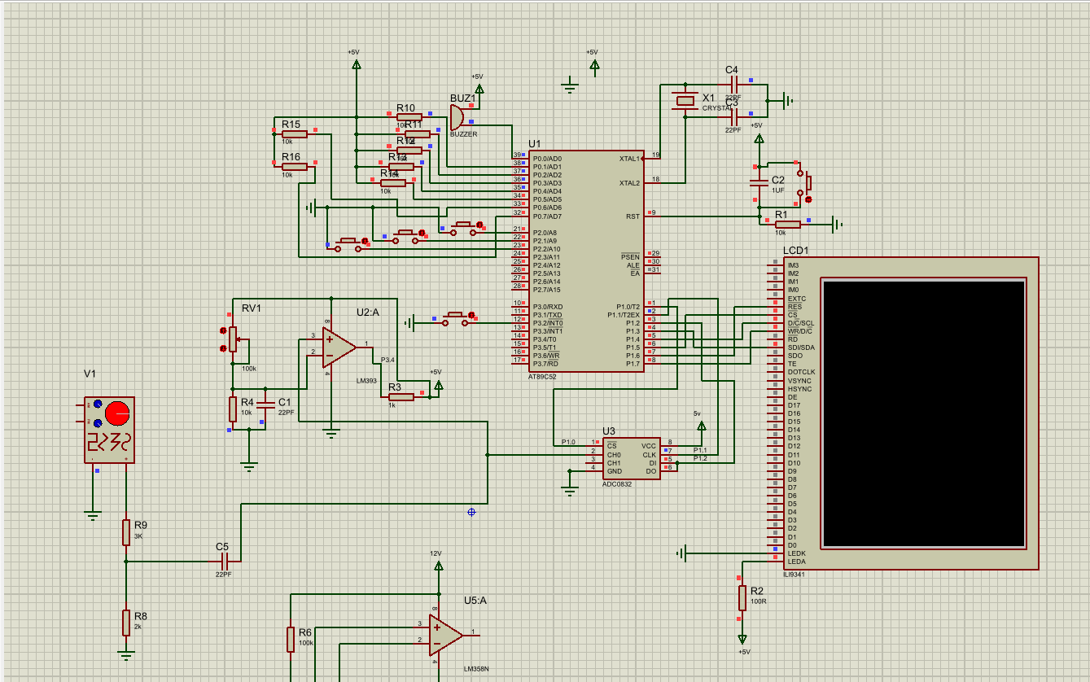This screenshot has height=682, width=1090.
Task: Select resistor R1 near RST line
Action: pos(787,224)
